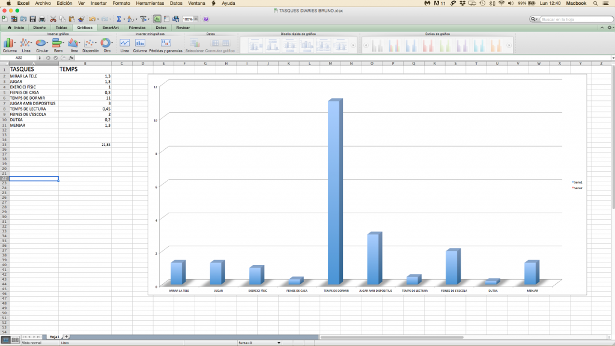Add a new sheet with plus button

[x=67, y=336]
